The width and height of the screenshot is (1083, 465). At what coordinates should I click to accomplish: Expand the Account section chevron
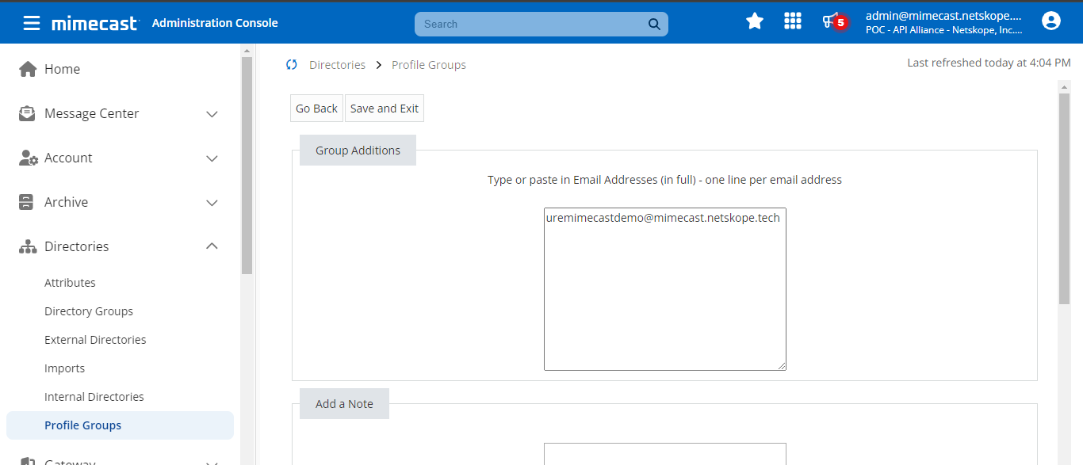pyautogui.click(x=212, y=158)
